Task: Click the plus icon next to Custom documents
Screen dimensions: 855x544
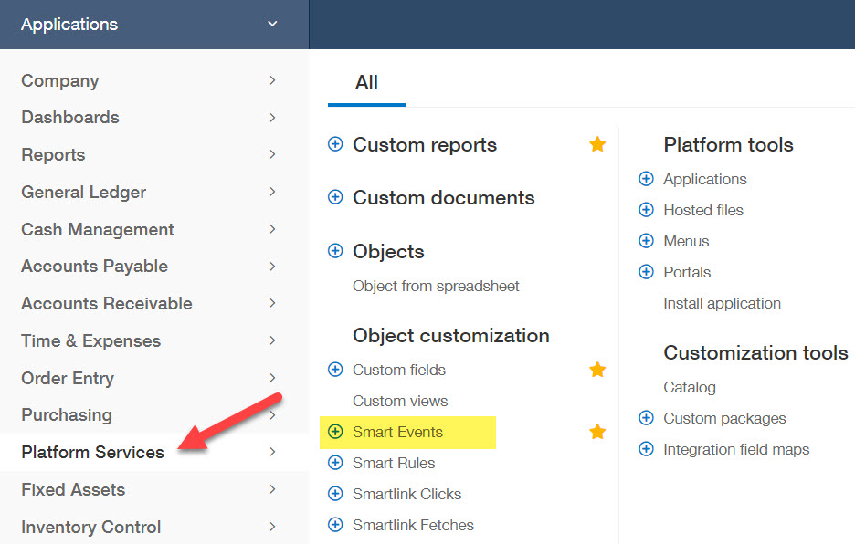Action: coord(335,197)
